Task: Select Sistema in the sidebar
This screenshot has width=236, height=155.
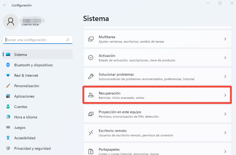Action: tap(38, 54)
